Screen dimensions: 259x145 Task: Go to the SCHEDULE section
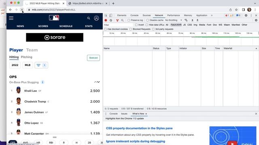pyautogui.click(x=66, y=26)
